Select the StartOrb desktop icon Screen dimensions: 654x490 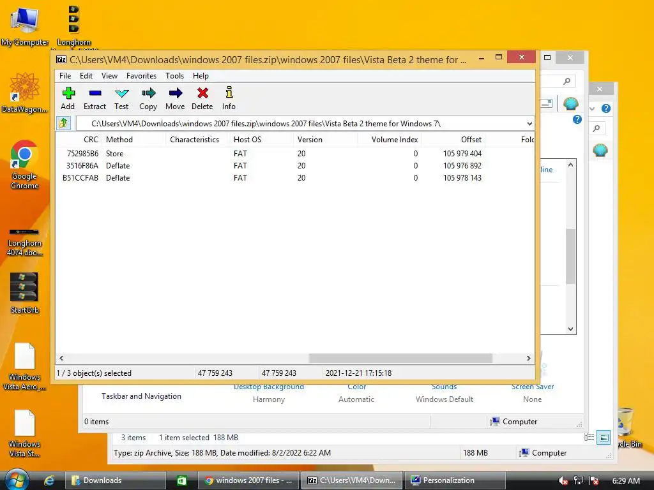click(x=25, y=293)
